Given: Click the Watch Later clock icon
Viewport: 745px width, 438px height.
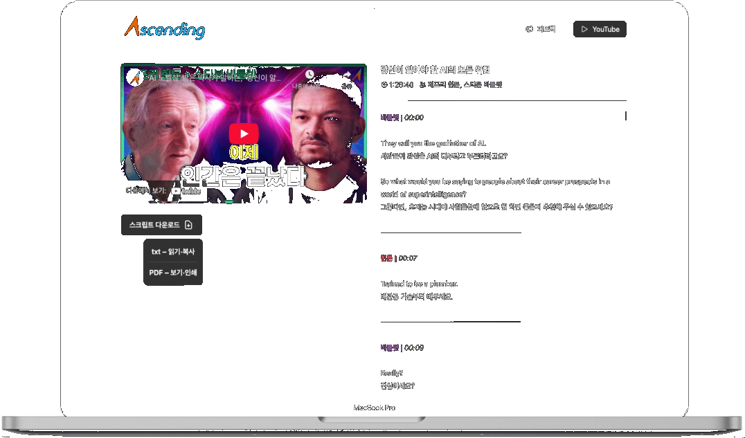Looking at the screenshot, I should tap(309, 75).
